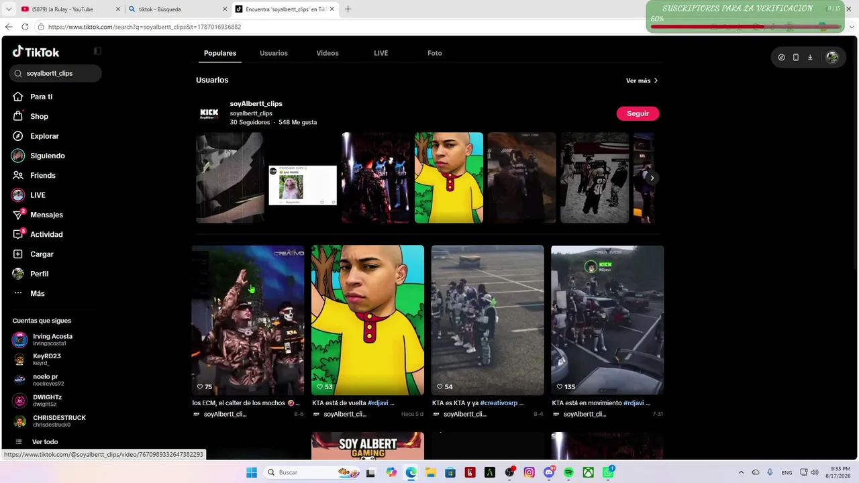
Task: Go back with the browser back arrow
Action: coord(9,27)
